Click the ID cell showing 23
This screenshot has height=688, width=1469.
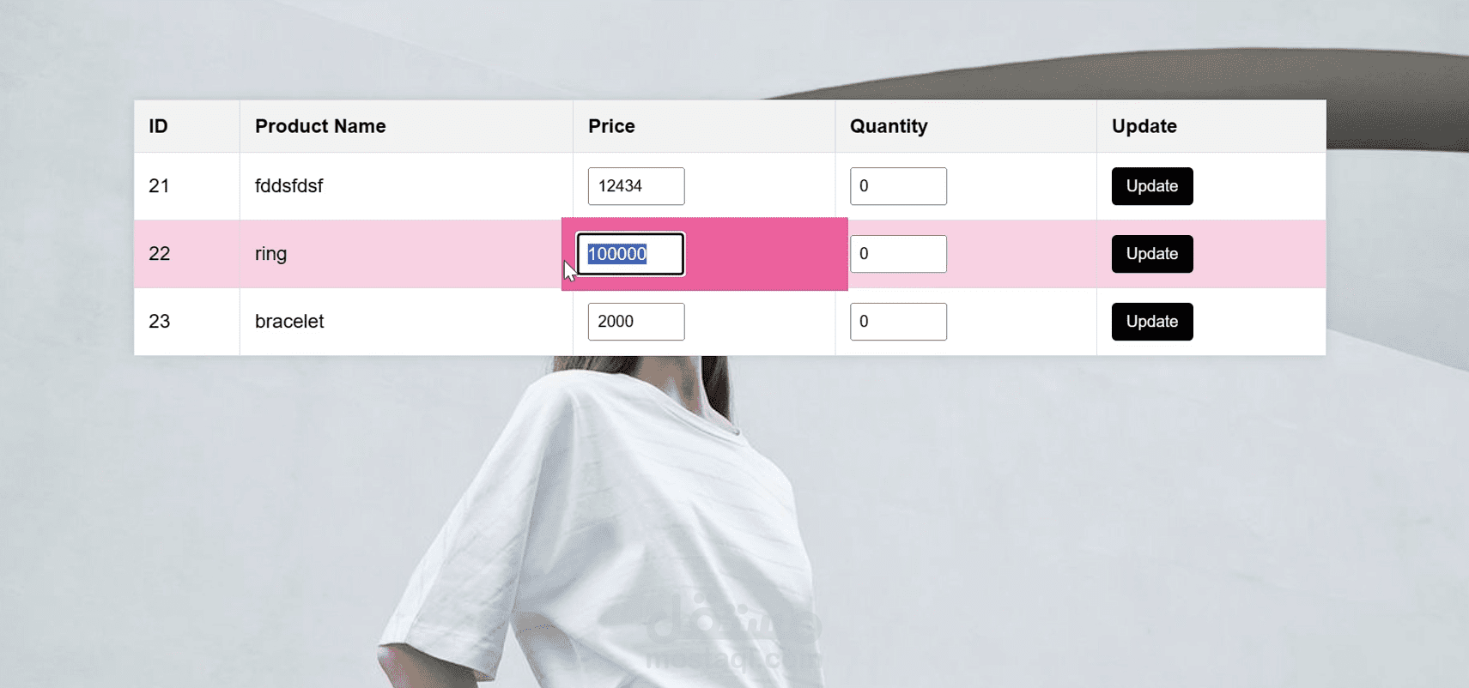(x=186, y=322)
